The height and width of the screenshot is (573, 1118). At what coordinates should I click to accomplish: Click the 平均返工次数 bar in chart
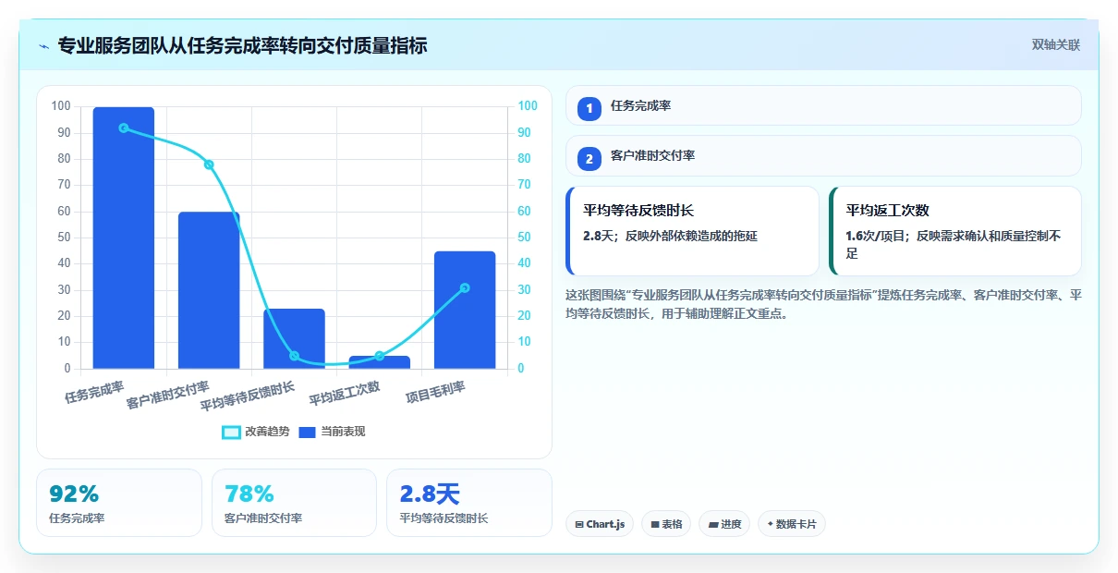(379, 362)
